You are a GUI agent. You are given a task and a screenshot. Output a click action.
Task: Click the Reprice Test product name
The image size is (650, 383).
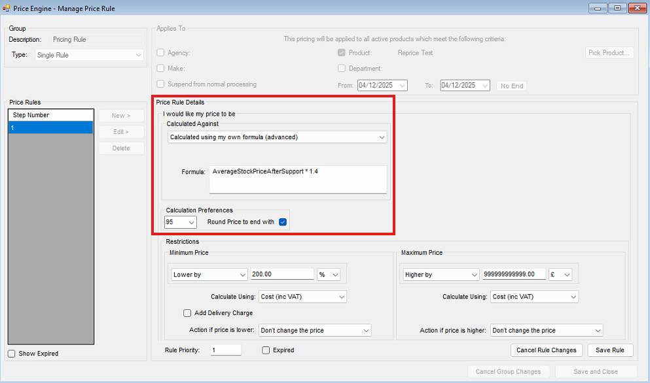click(x=415, y=52)
